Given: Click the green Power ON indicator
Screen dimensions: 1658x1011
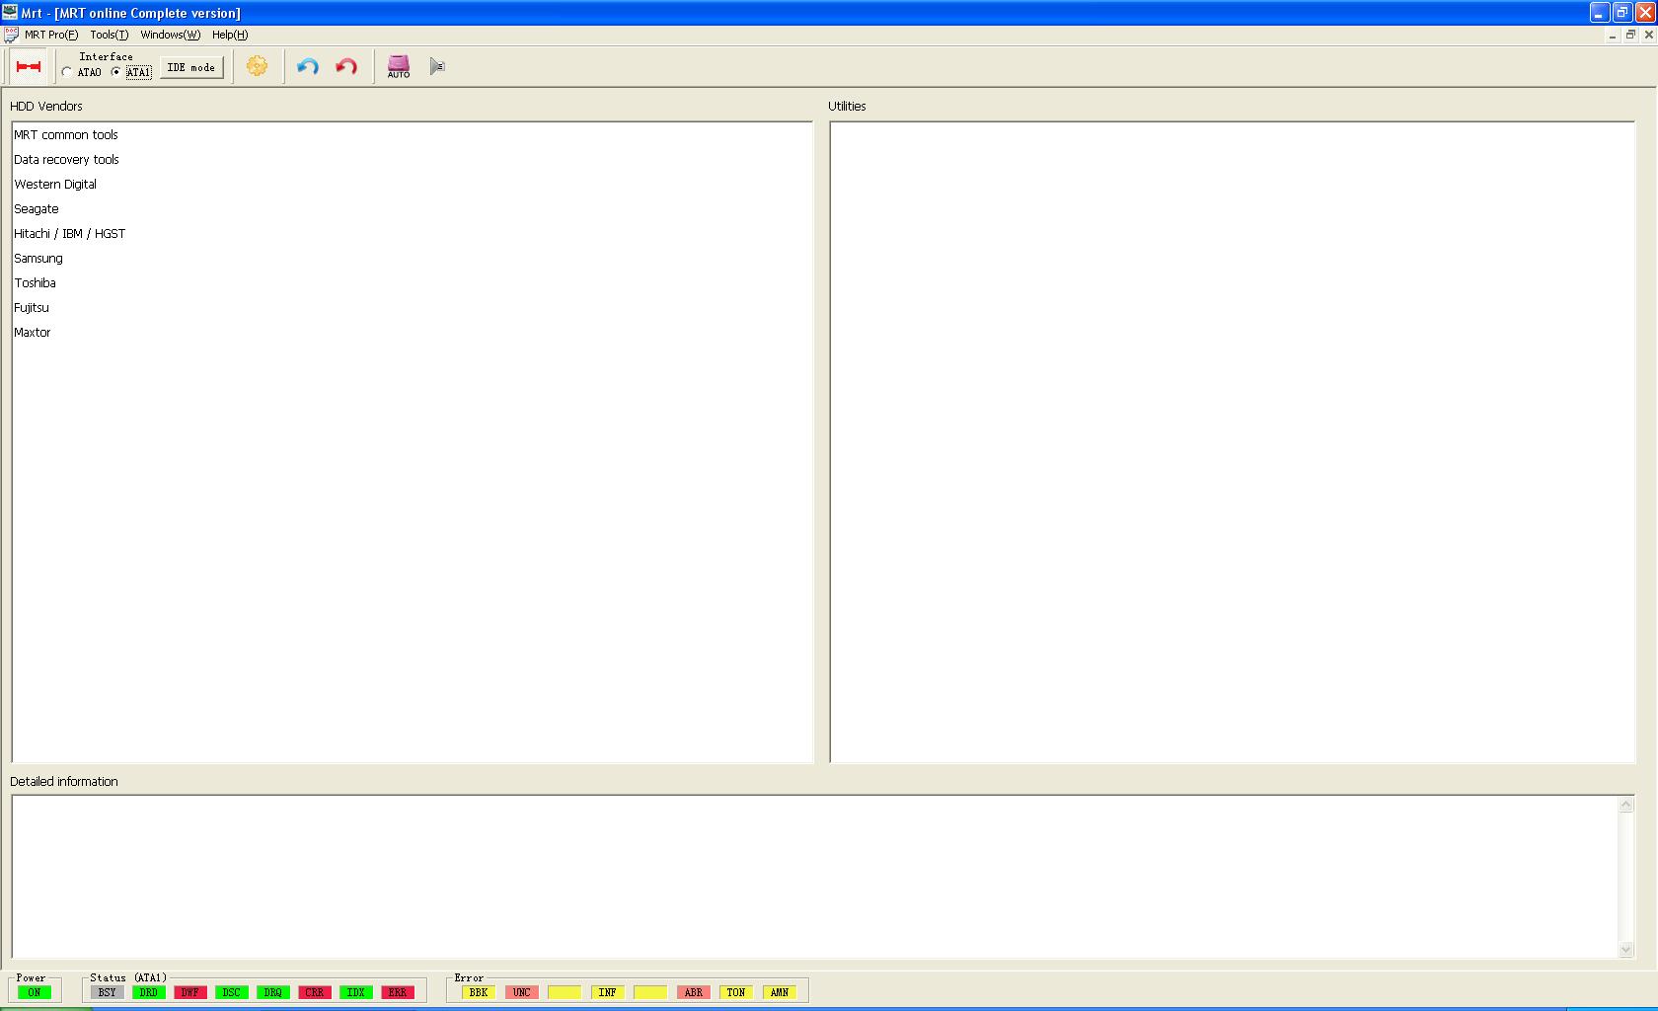Looking at the screenshot, I should tap(35, 992).
